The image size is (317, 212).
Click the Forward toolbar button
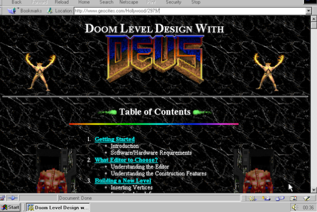point(39,2)
